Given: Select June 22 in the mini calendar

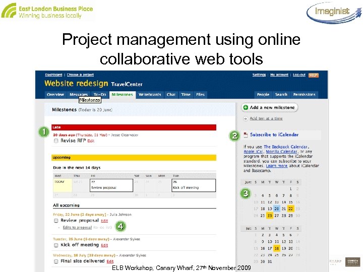Looking at the screenshot, I should (x=291, y=209).
